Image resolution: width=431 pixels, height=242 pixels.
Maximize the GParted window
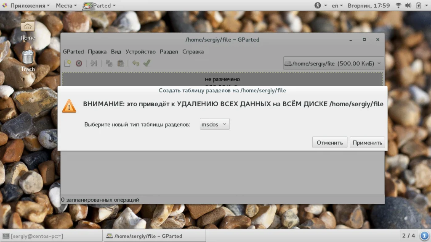364,39
